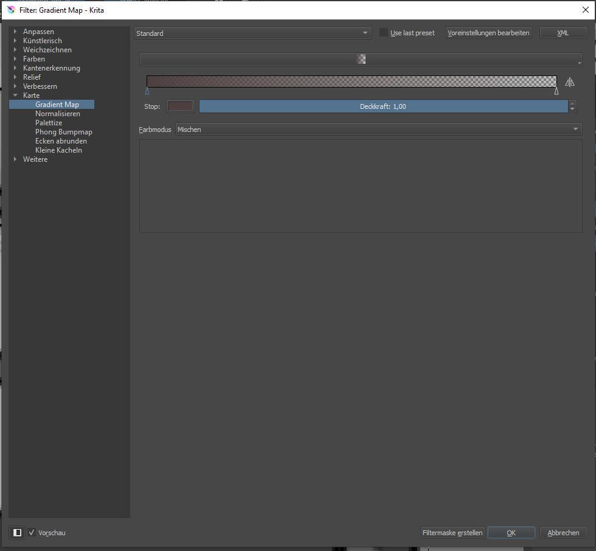
Task: Select the right gradient stop marker
Action: 556,91
